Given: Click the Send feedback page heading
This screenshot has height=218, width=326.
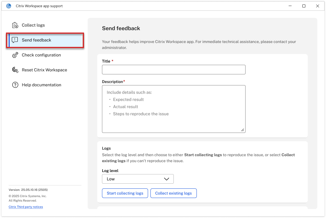Looking at the screenshot, I should coord(121,28).
